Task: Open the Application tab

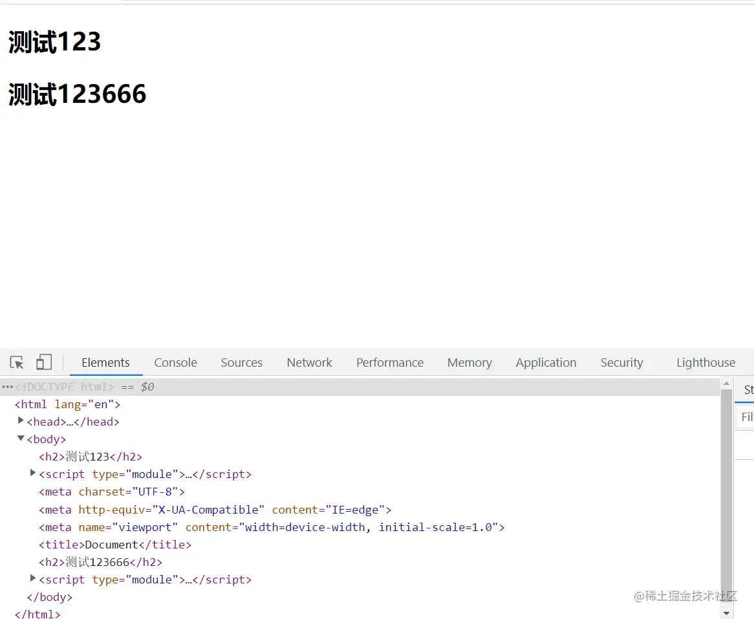Action: click(546, 363)
